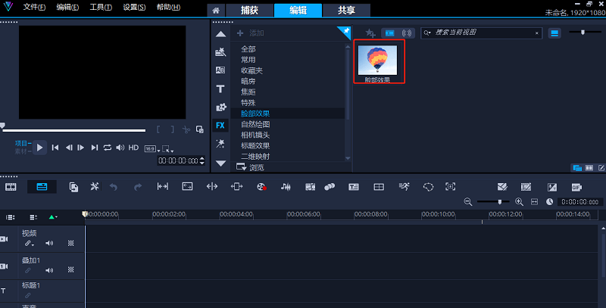This screenshot has height=308, width=606.
Task: Click the 添加 add folder button
Action: coord(251,33)
